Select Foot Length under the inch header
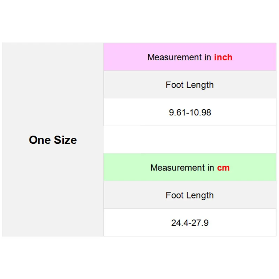 pyautogui.click(x=190, y=84)
